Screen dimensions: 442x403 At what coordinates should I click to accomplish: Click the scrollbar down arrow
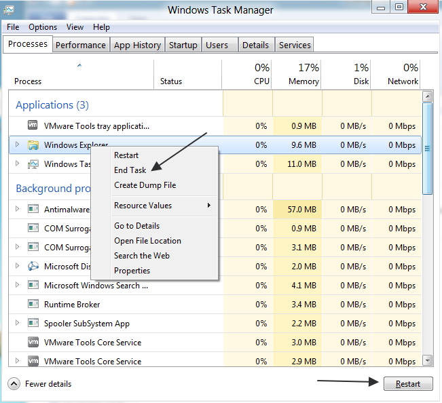click(x=428, y=360)
